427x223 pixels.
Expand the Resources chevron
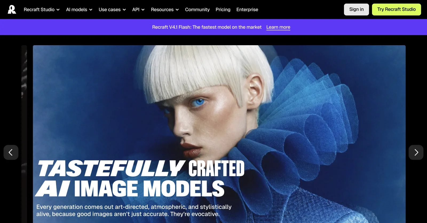[177, 10]
